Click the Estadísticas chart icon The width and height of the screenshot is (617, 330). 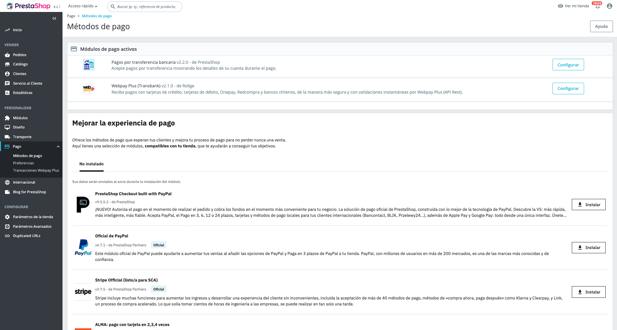(x=7, y=93)
